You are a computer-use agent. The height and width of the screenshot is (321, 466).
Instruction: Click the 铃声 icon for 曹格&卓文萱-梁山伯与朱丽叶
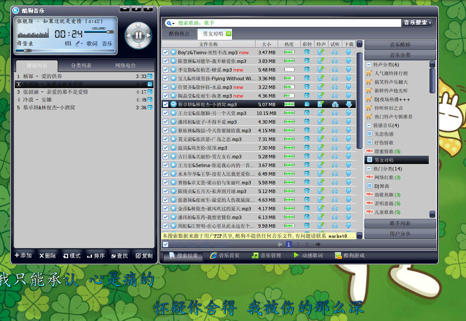(321, 182)
